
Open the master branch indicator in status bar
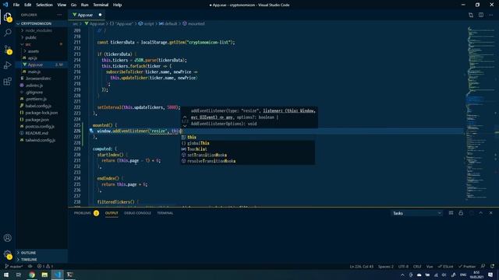tap(14, 266)
